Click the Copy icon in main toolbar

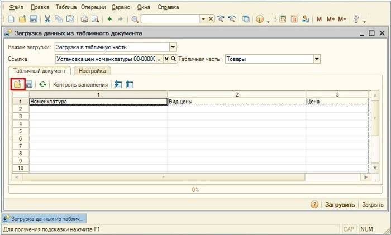click(x=59, y=19)
